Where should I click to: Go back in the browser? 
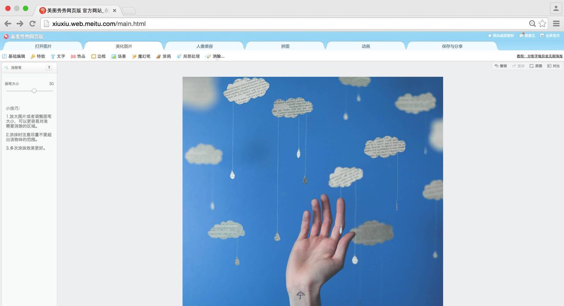(x=7, y=24)
